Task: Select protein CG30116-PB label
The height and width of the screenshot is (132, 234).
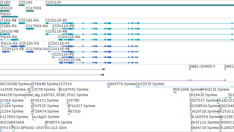Action: [59, 49]
